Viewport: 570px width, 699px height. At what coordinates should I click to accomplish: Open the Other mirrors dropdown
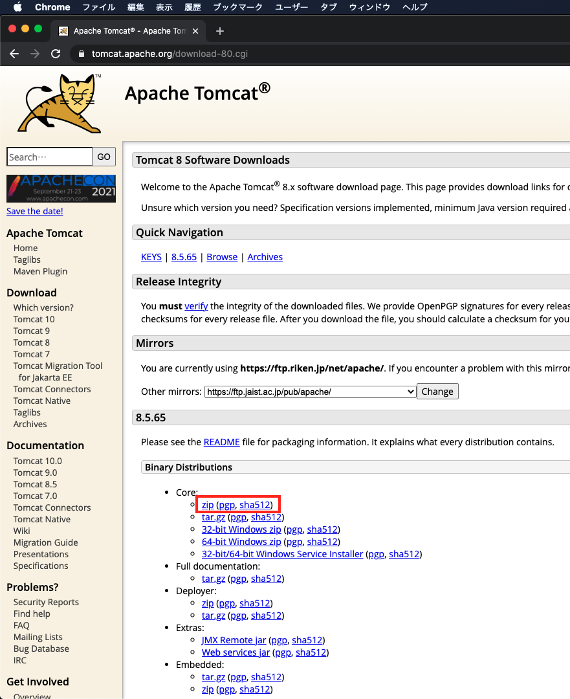coord(310,392)
